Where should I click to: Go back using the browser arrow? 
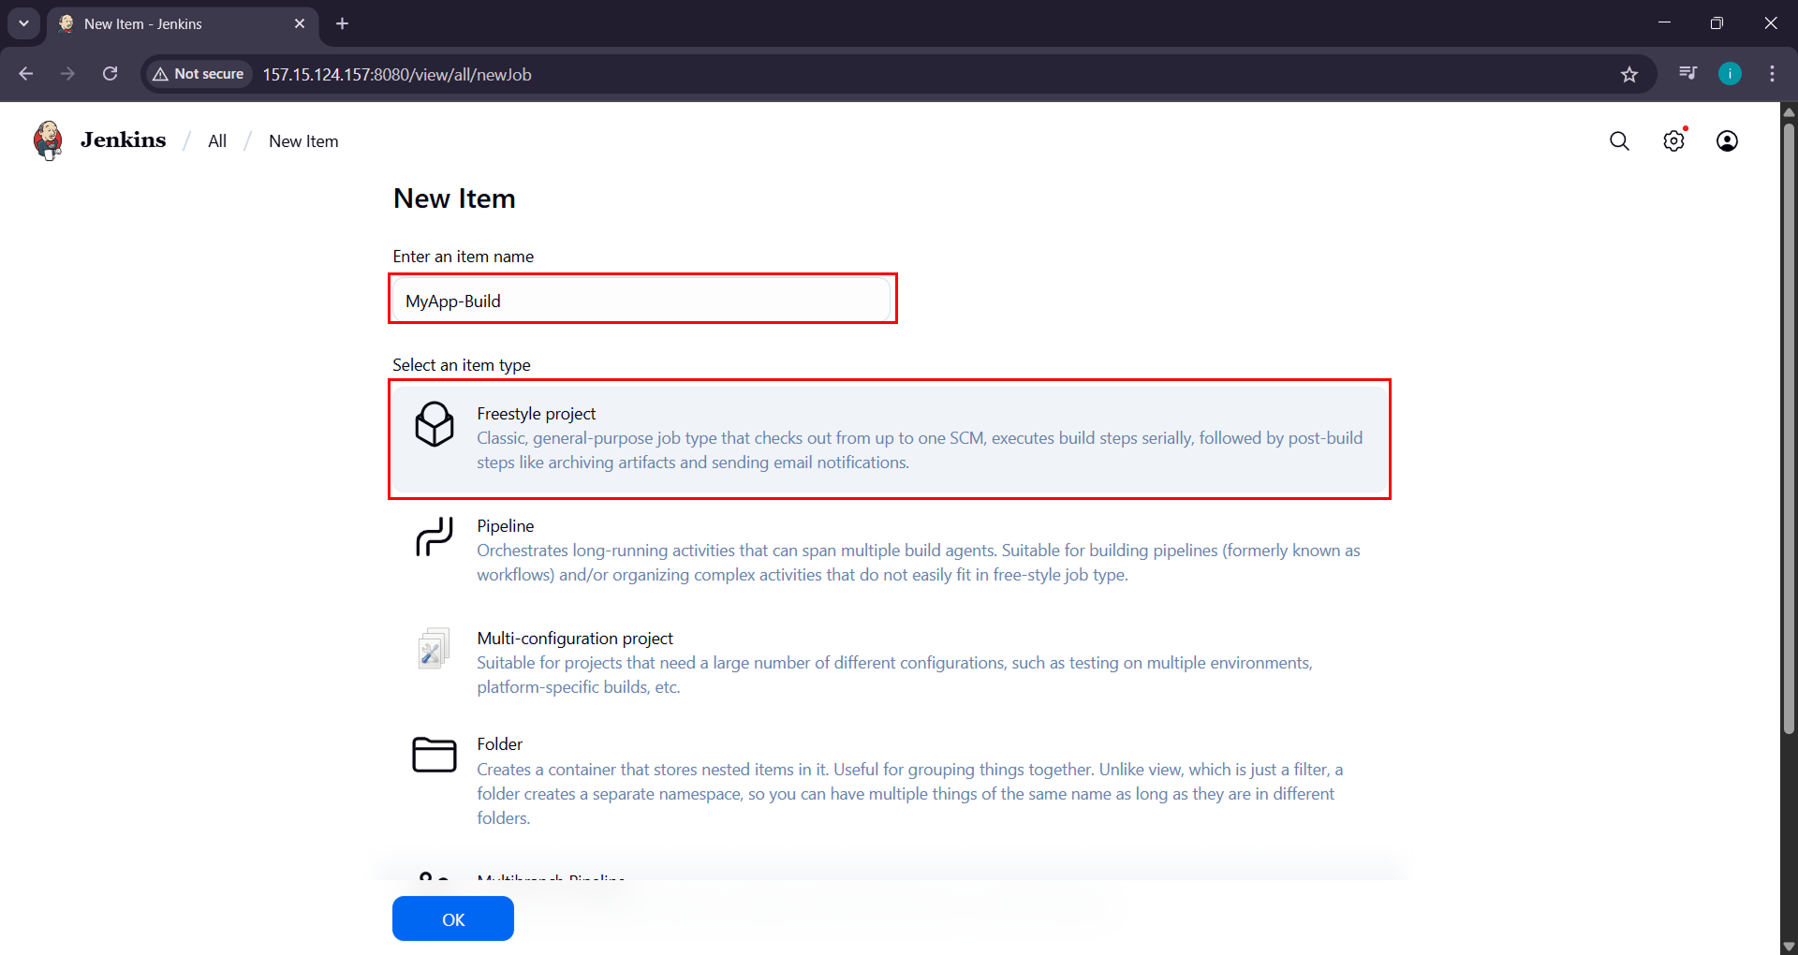coord(25,74)
